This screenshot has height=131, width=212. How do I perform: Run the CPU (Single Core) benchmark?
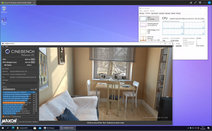33,62
